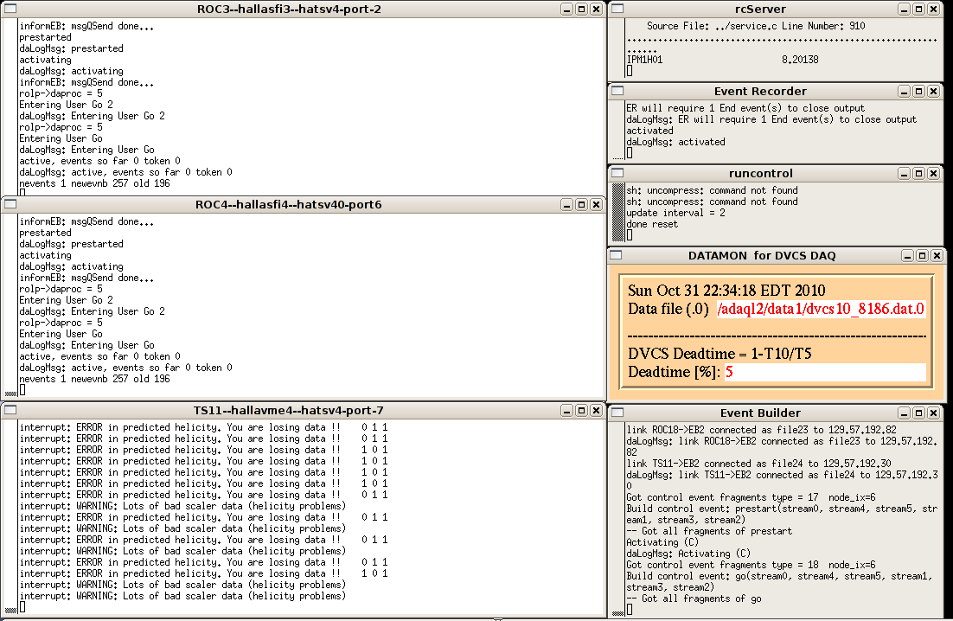
Task: Maximize the ROC4--hallasfi4 window
Action: 581,205
